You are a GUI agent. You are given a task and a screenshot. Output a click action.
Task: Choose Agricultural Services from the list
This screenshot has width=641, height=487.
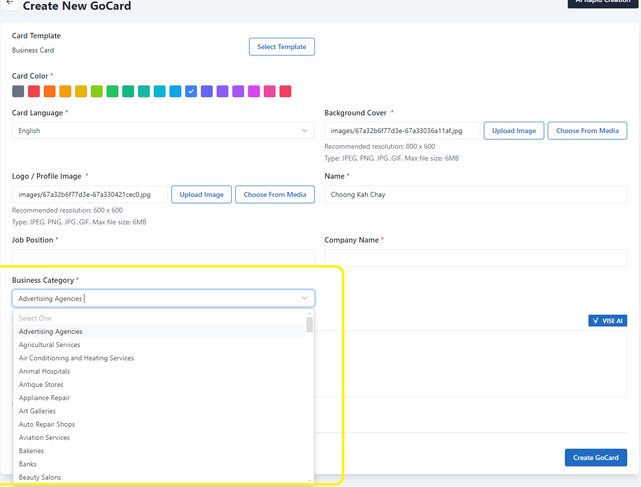click(50, 345)
